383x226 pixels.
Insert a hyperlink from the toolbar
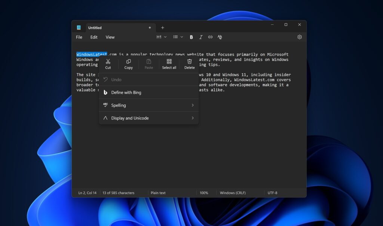[x=210, y=37]
